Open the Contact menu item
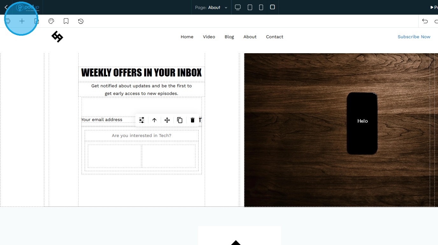The image size is (438, 245). click(275, 37)
